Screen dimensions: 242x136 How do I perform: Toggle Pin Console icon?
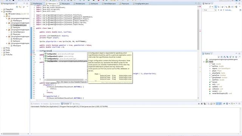tap(224, 104)
